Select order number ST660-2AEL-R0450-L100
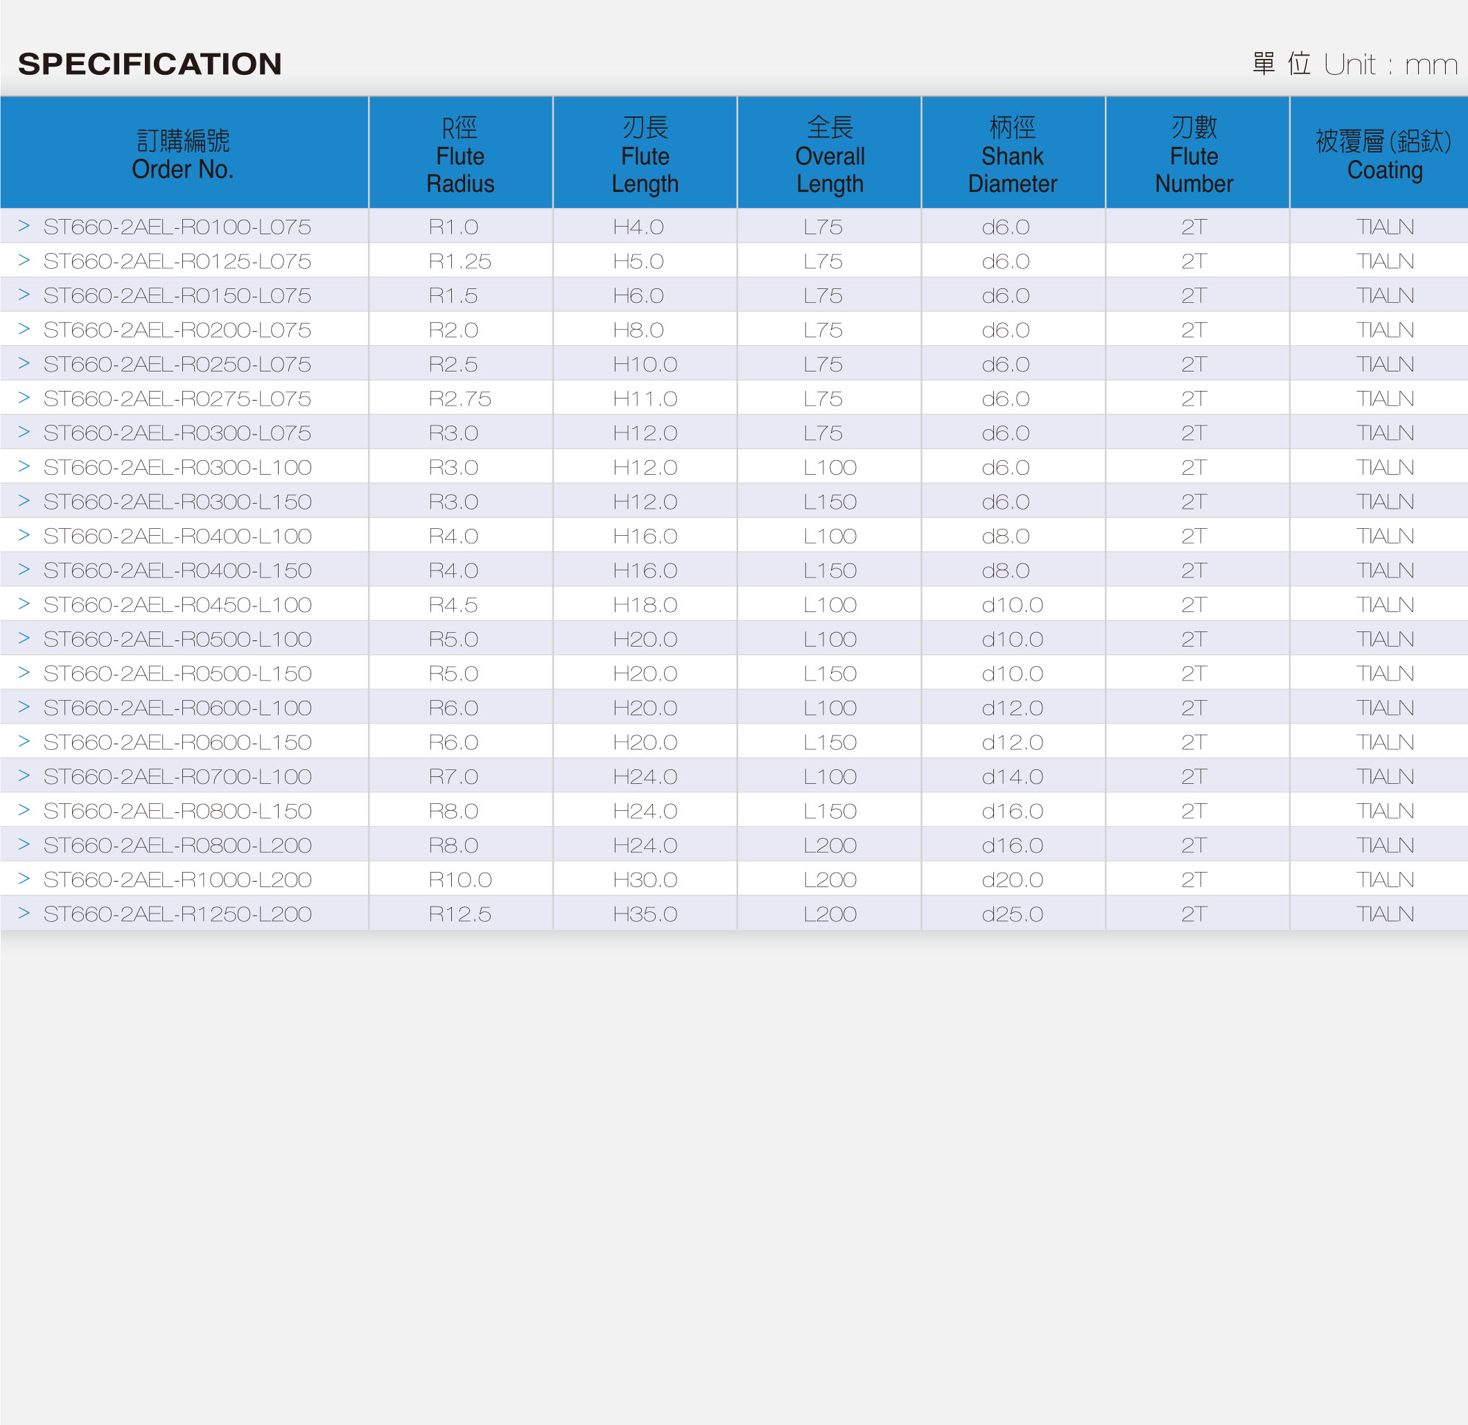This screenshot has height=1425, width=1468. pos(177,605)
